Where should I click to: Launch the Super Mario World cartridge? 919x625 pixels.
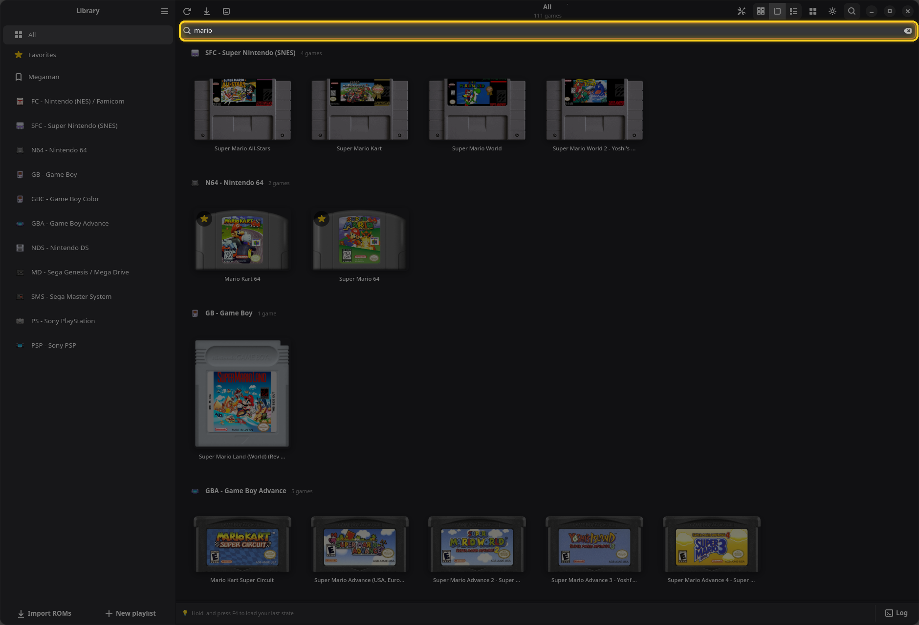477,109
